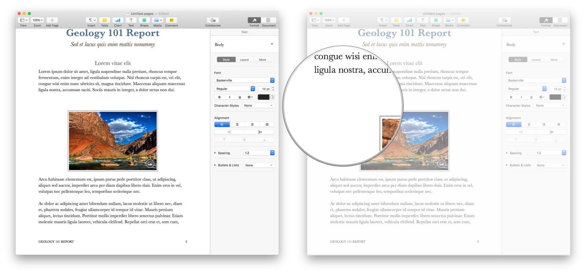Toggle bold in the undimmed left format panel
Viewport: 586px width, 275px height.
pos(219,97)
